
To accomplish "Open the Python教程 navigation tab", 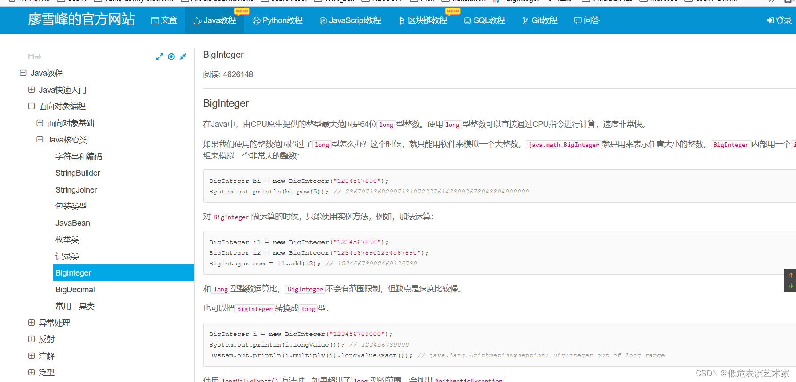I will click(277, 20).
